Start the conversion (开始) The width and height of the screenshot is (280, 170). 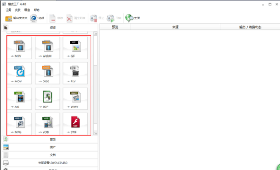[114, 18]
